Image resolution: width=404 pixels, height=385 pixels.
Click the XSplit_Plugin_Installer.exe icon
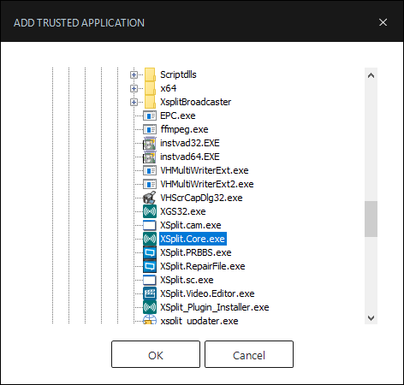click(150, 307)
